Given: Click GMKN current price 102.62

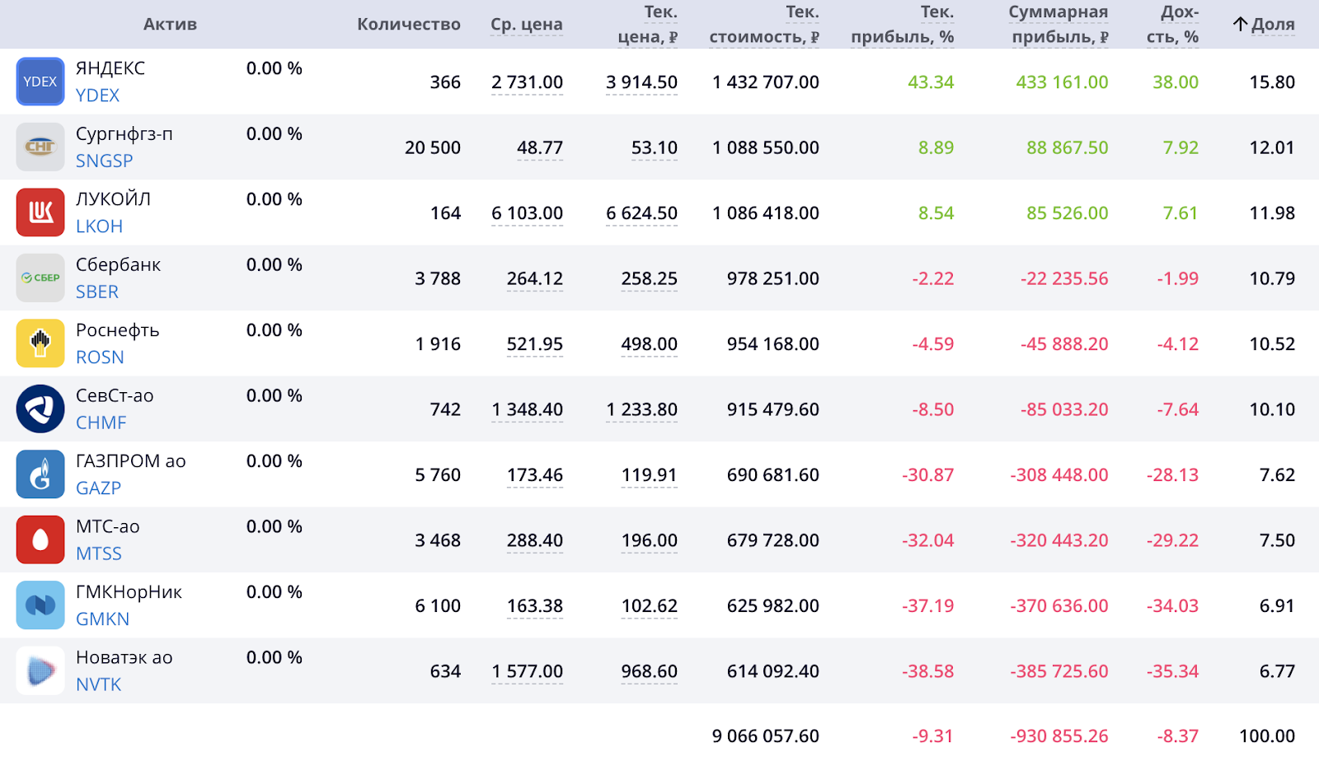Looking at the screenshot, I should click(650, 606).
